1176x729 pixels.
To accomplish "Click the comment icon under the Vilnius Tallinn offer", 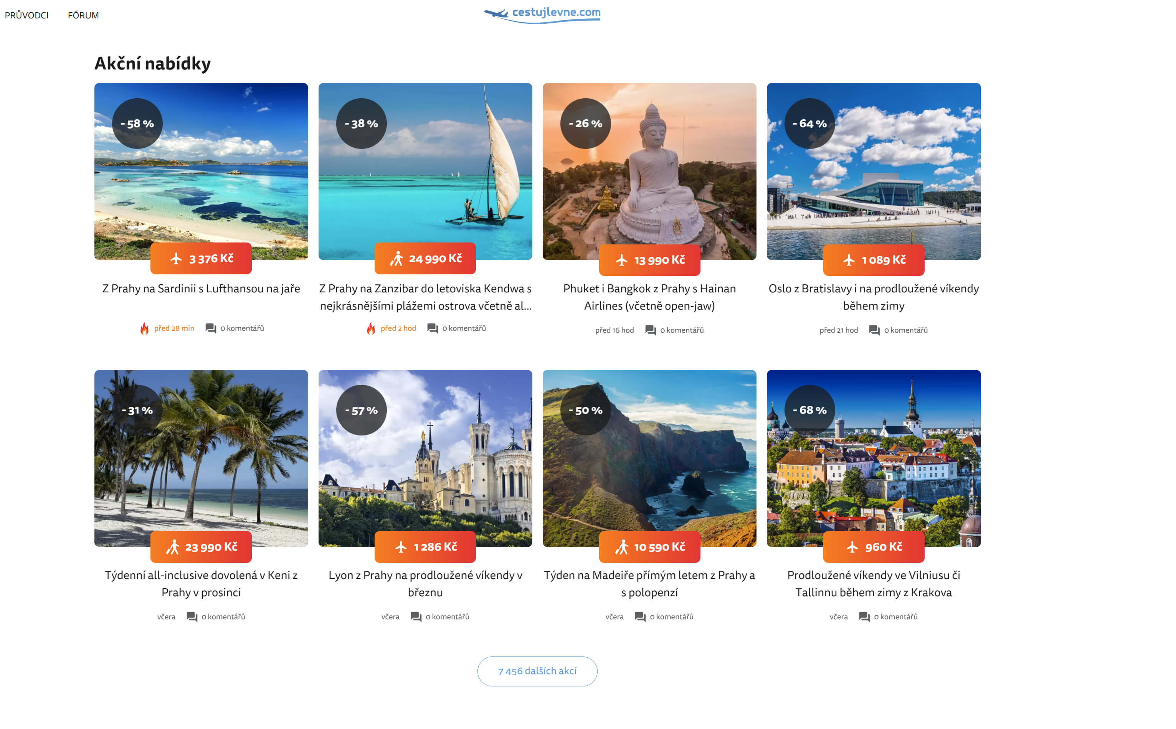I will click(864, 617).
